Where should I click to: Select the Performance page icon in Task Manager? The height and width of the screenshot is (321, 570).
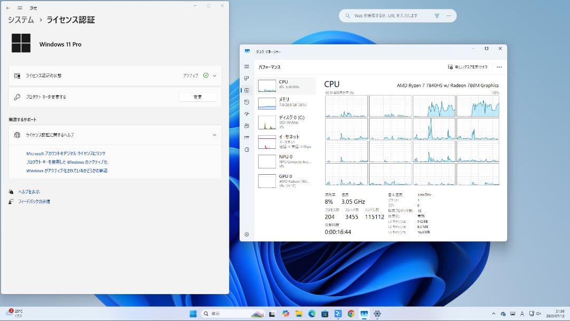pyautogui.click(x=247, y=90)
